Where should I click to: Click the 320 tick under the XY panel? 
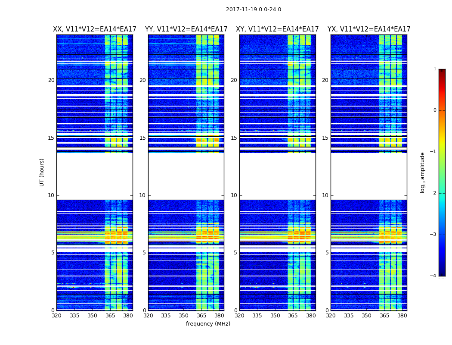pyautogui.click(x=240, y=316)
